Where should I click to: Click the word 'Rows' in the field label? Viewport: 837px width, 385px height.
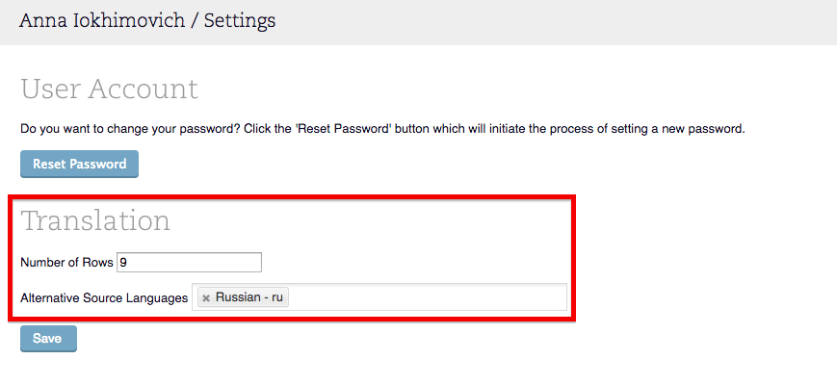click(98, 263)
